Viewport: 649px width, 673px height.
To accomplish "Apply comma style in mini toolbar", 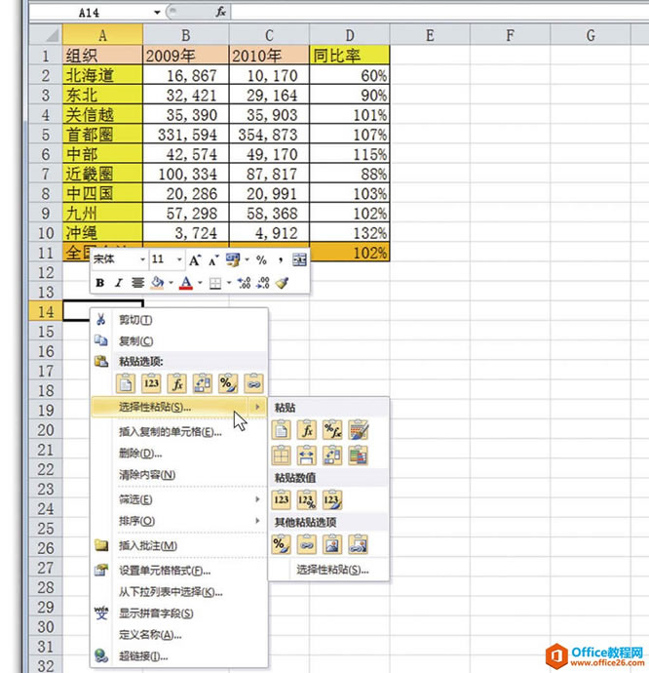I will [x=281, y=259].
